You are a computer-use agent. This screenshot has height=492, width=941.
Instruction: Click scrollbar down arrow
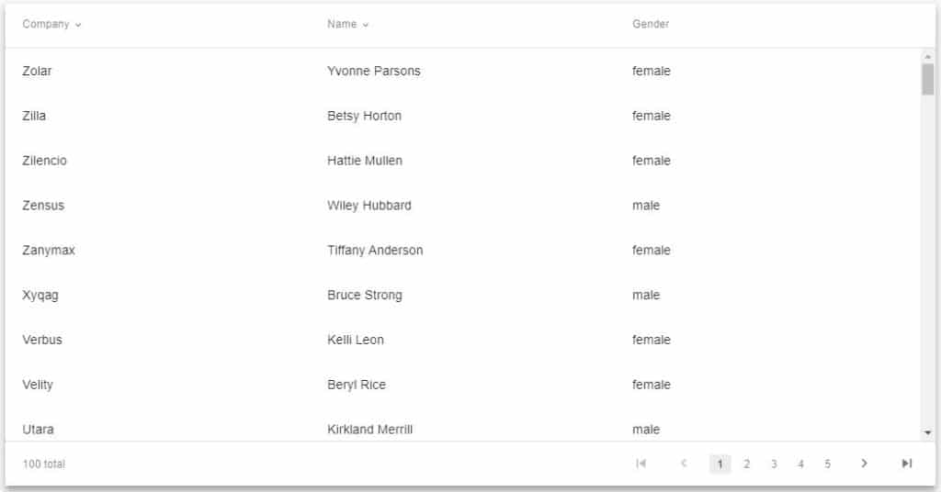coord(928,432)
